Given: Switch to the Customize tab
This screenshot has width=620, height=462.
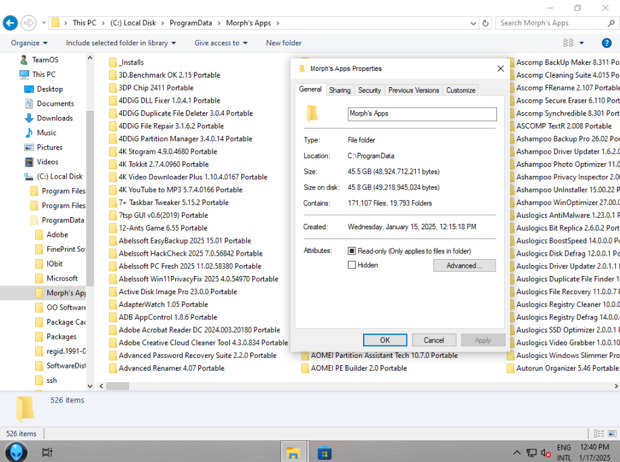Looking at the screenshot, I should pyautogui.click(x=460, y=90).
